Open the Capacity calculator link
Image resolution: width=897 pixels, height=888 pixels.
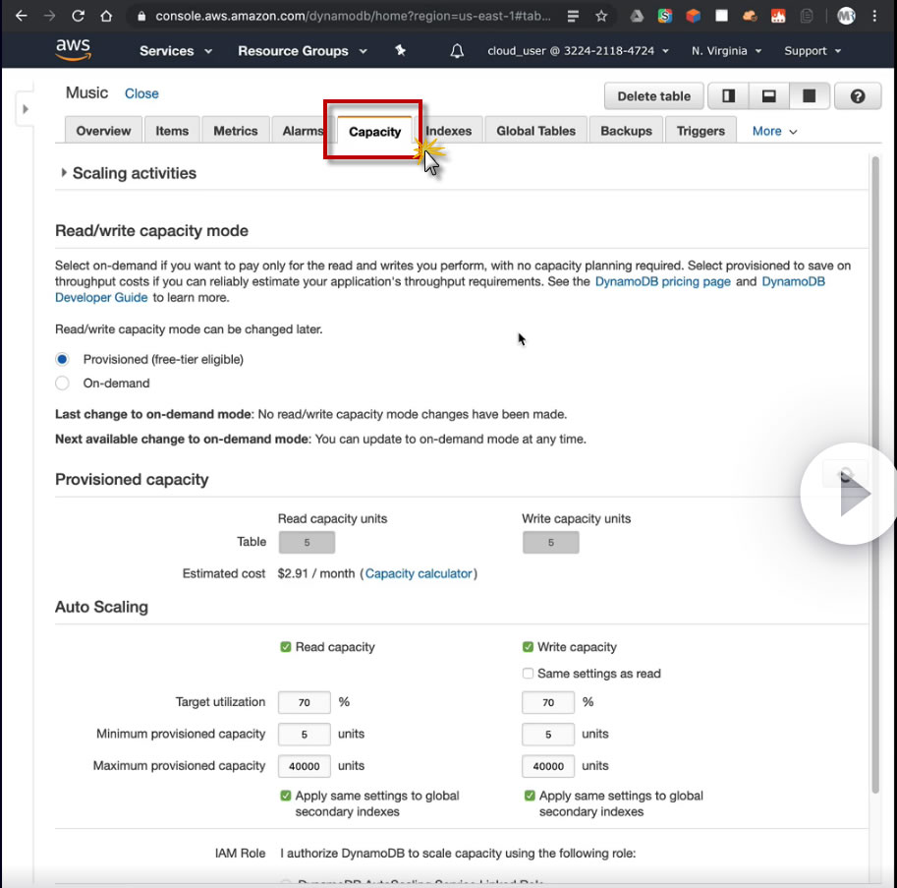[x=419, y=573]
